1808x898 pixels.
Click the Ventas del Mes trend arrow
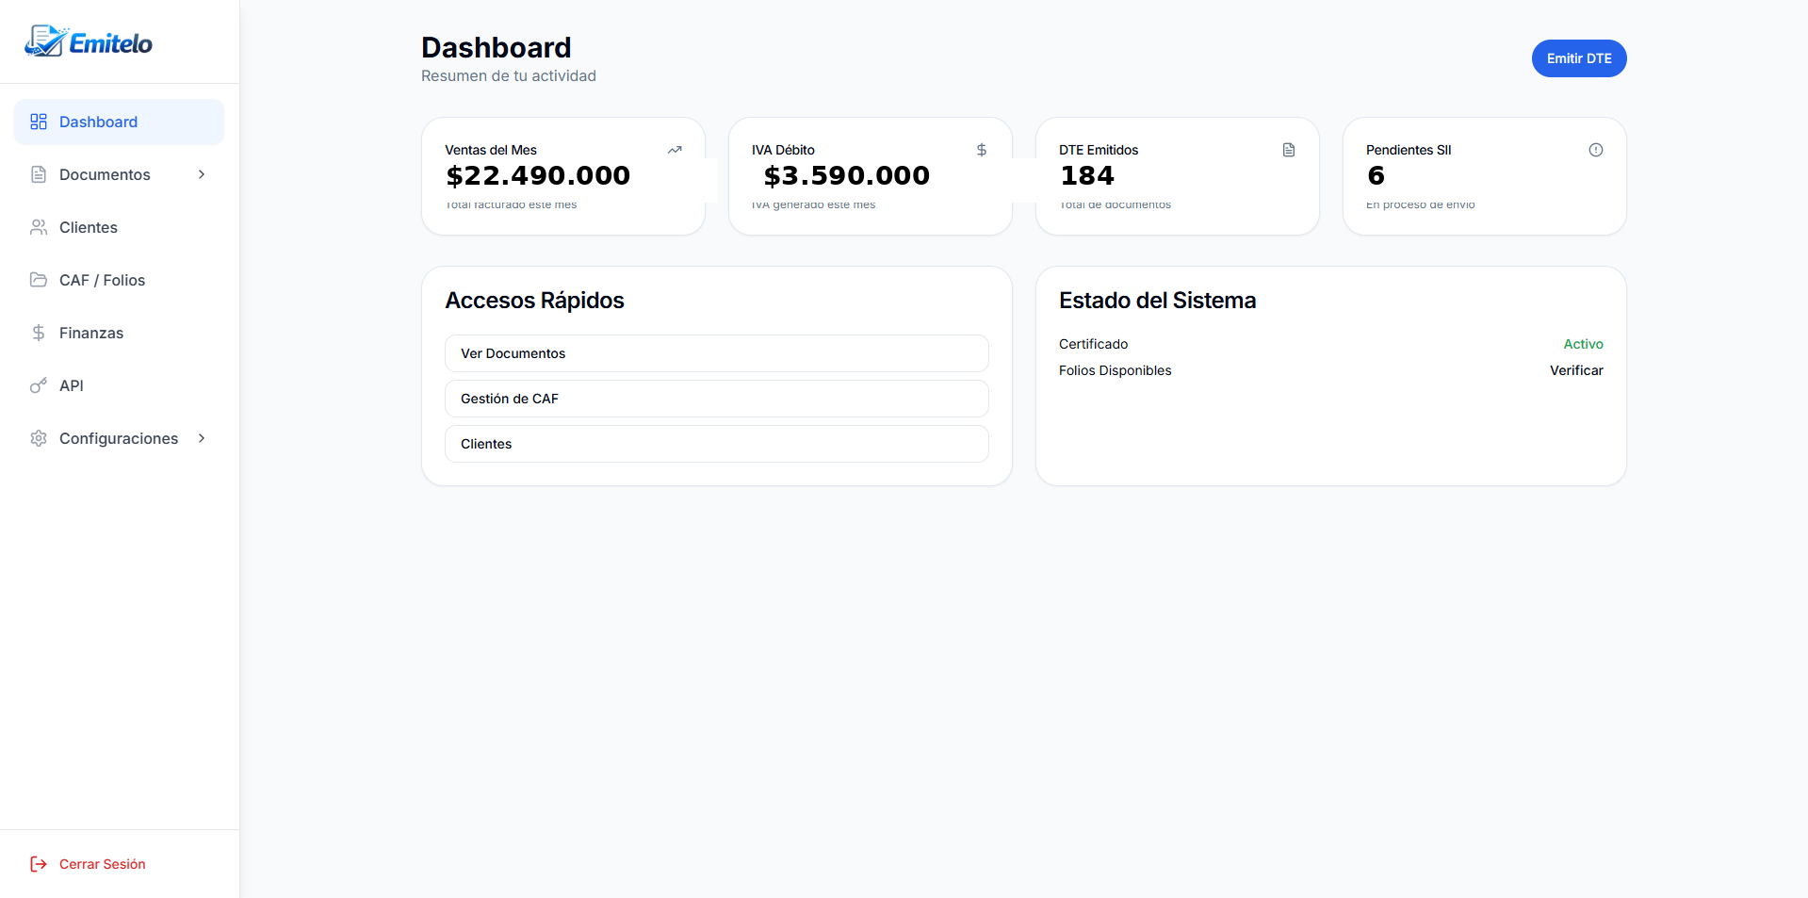pyautogui.click(x=675, y=149)
